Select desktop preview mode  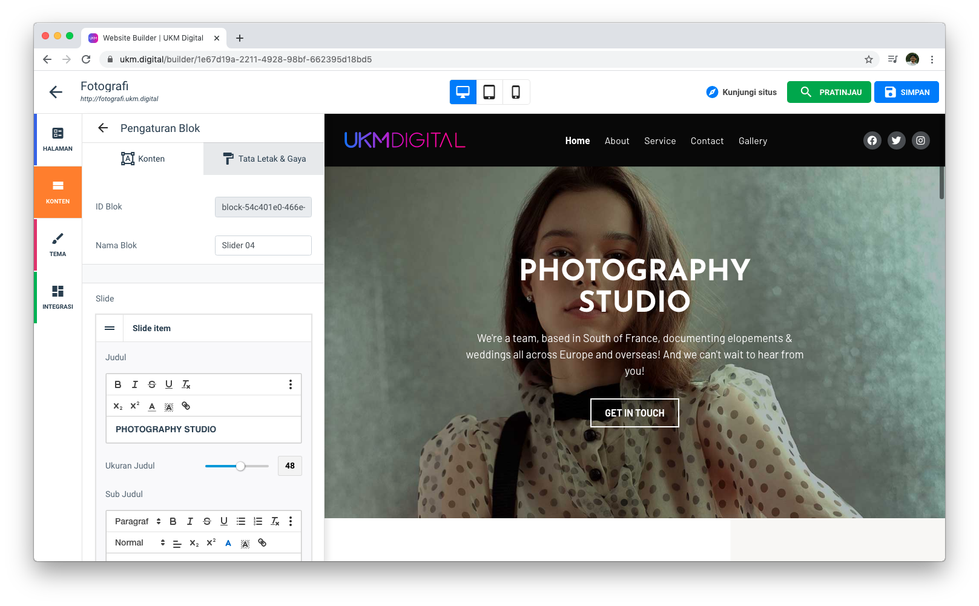[x=463, y=92]
